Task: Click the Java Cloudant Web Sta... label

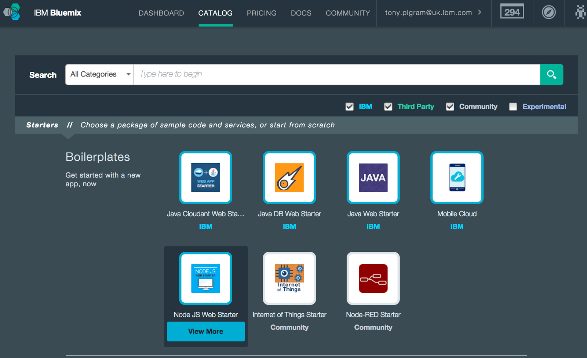Action: tap(205, 214)
